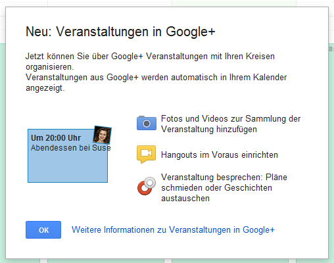Click the yellow Hangouts video icon
334x263 pixels.
pyautogui.click(x=147, y=155)
